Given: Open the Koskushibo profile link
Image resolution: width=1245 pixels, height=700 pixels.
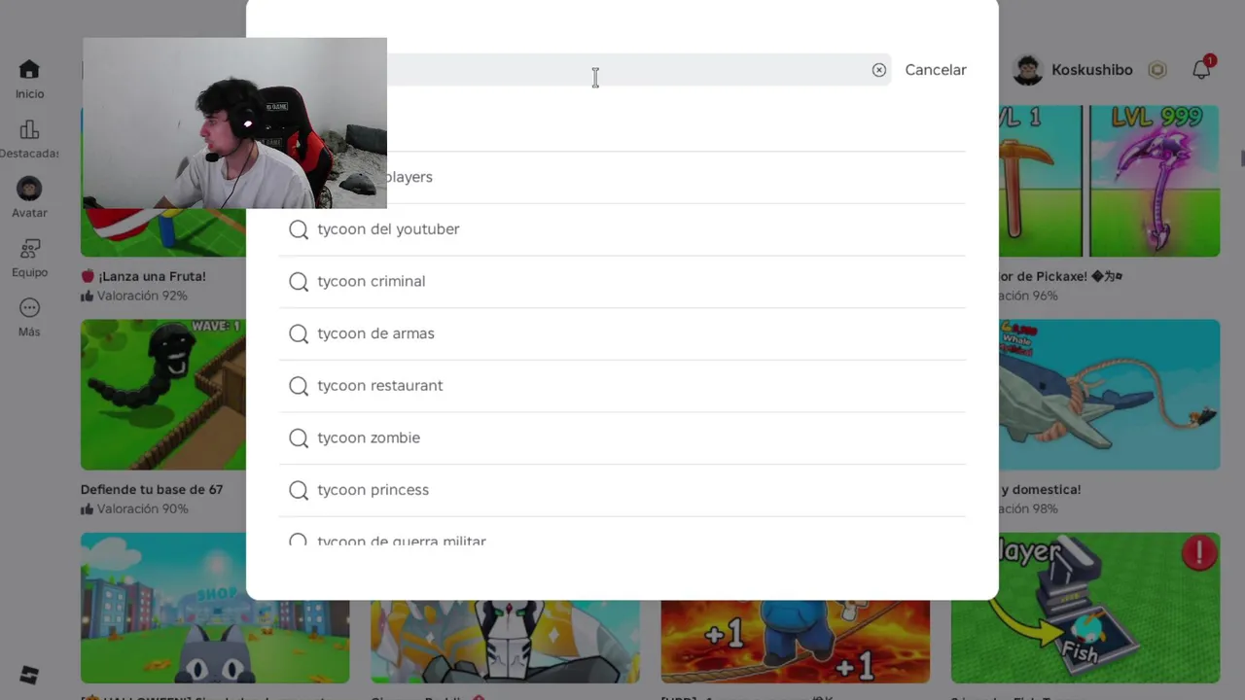Looking at the screenshot, I should click(1074, 70).
